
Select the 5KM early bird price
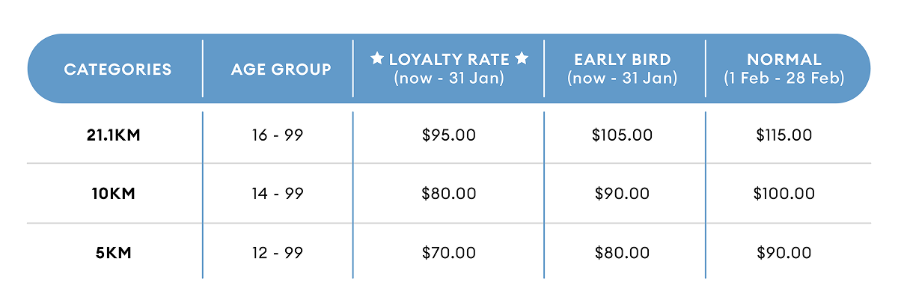[x=622, y=253]
